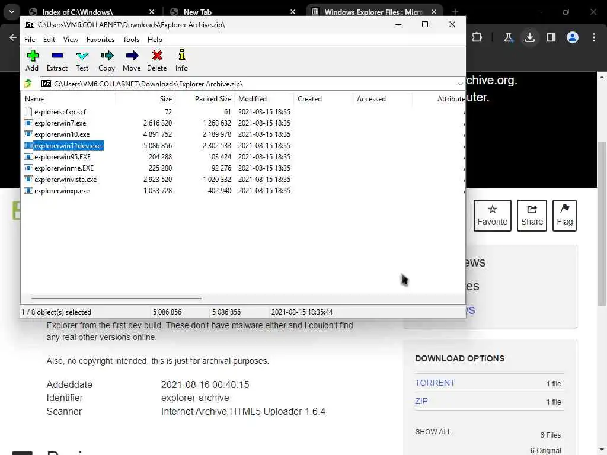Select explorerwin7.exe in the list

[x=60, y=123]
